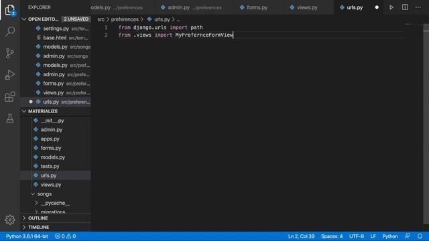Collapse the Open Editors section
This screenshot has height=241, width=429.
click(x=24, y=19)
